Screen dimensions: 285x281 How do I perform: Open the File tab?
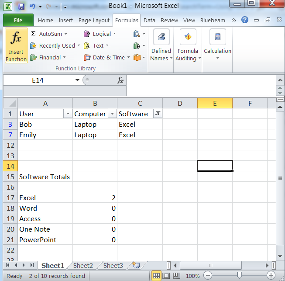pyautogui.click(x=18, y=20)
